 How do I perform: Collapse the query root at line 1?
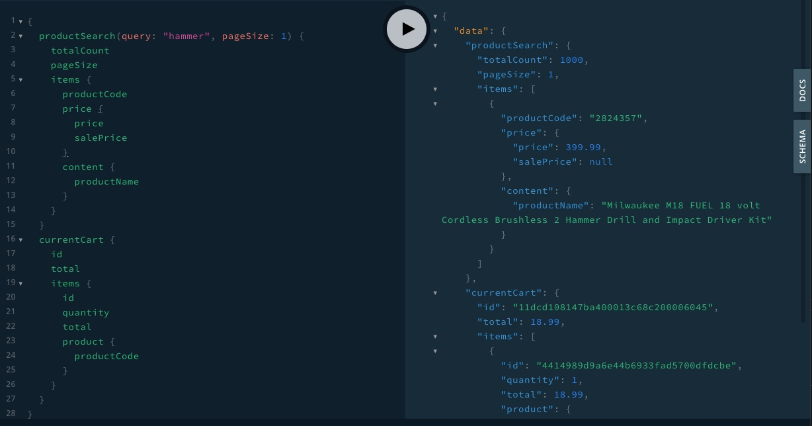click(x=21, y=22)
